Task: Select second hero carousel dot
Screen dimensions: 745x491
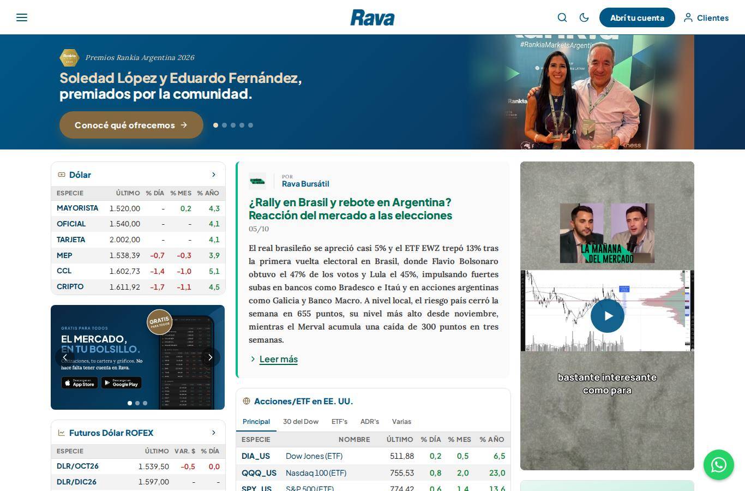Action: 224,125
